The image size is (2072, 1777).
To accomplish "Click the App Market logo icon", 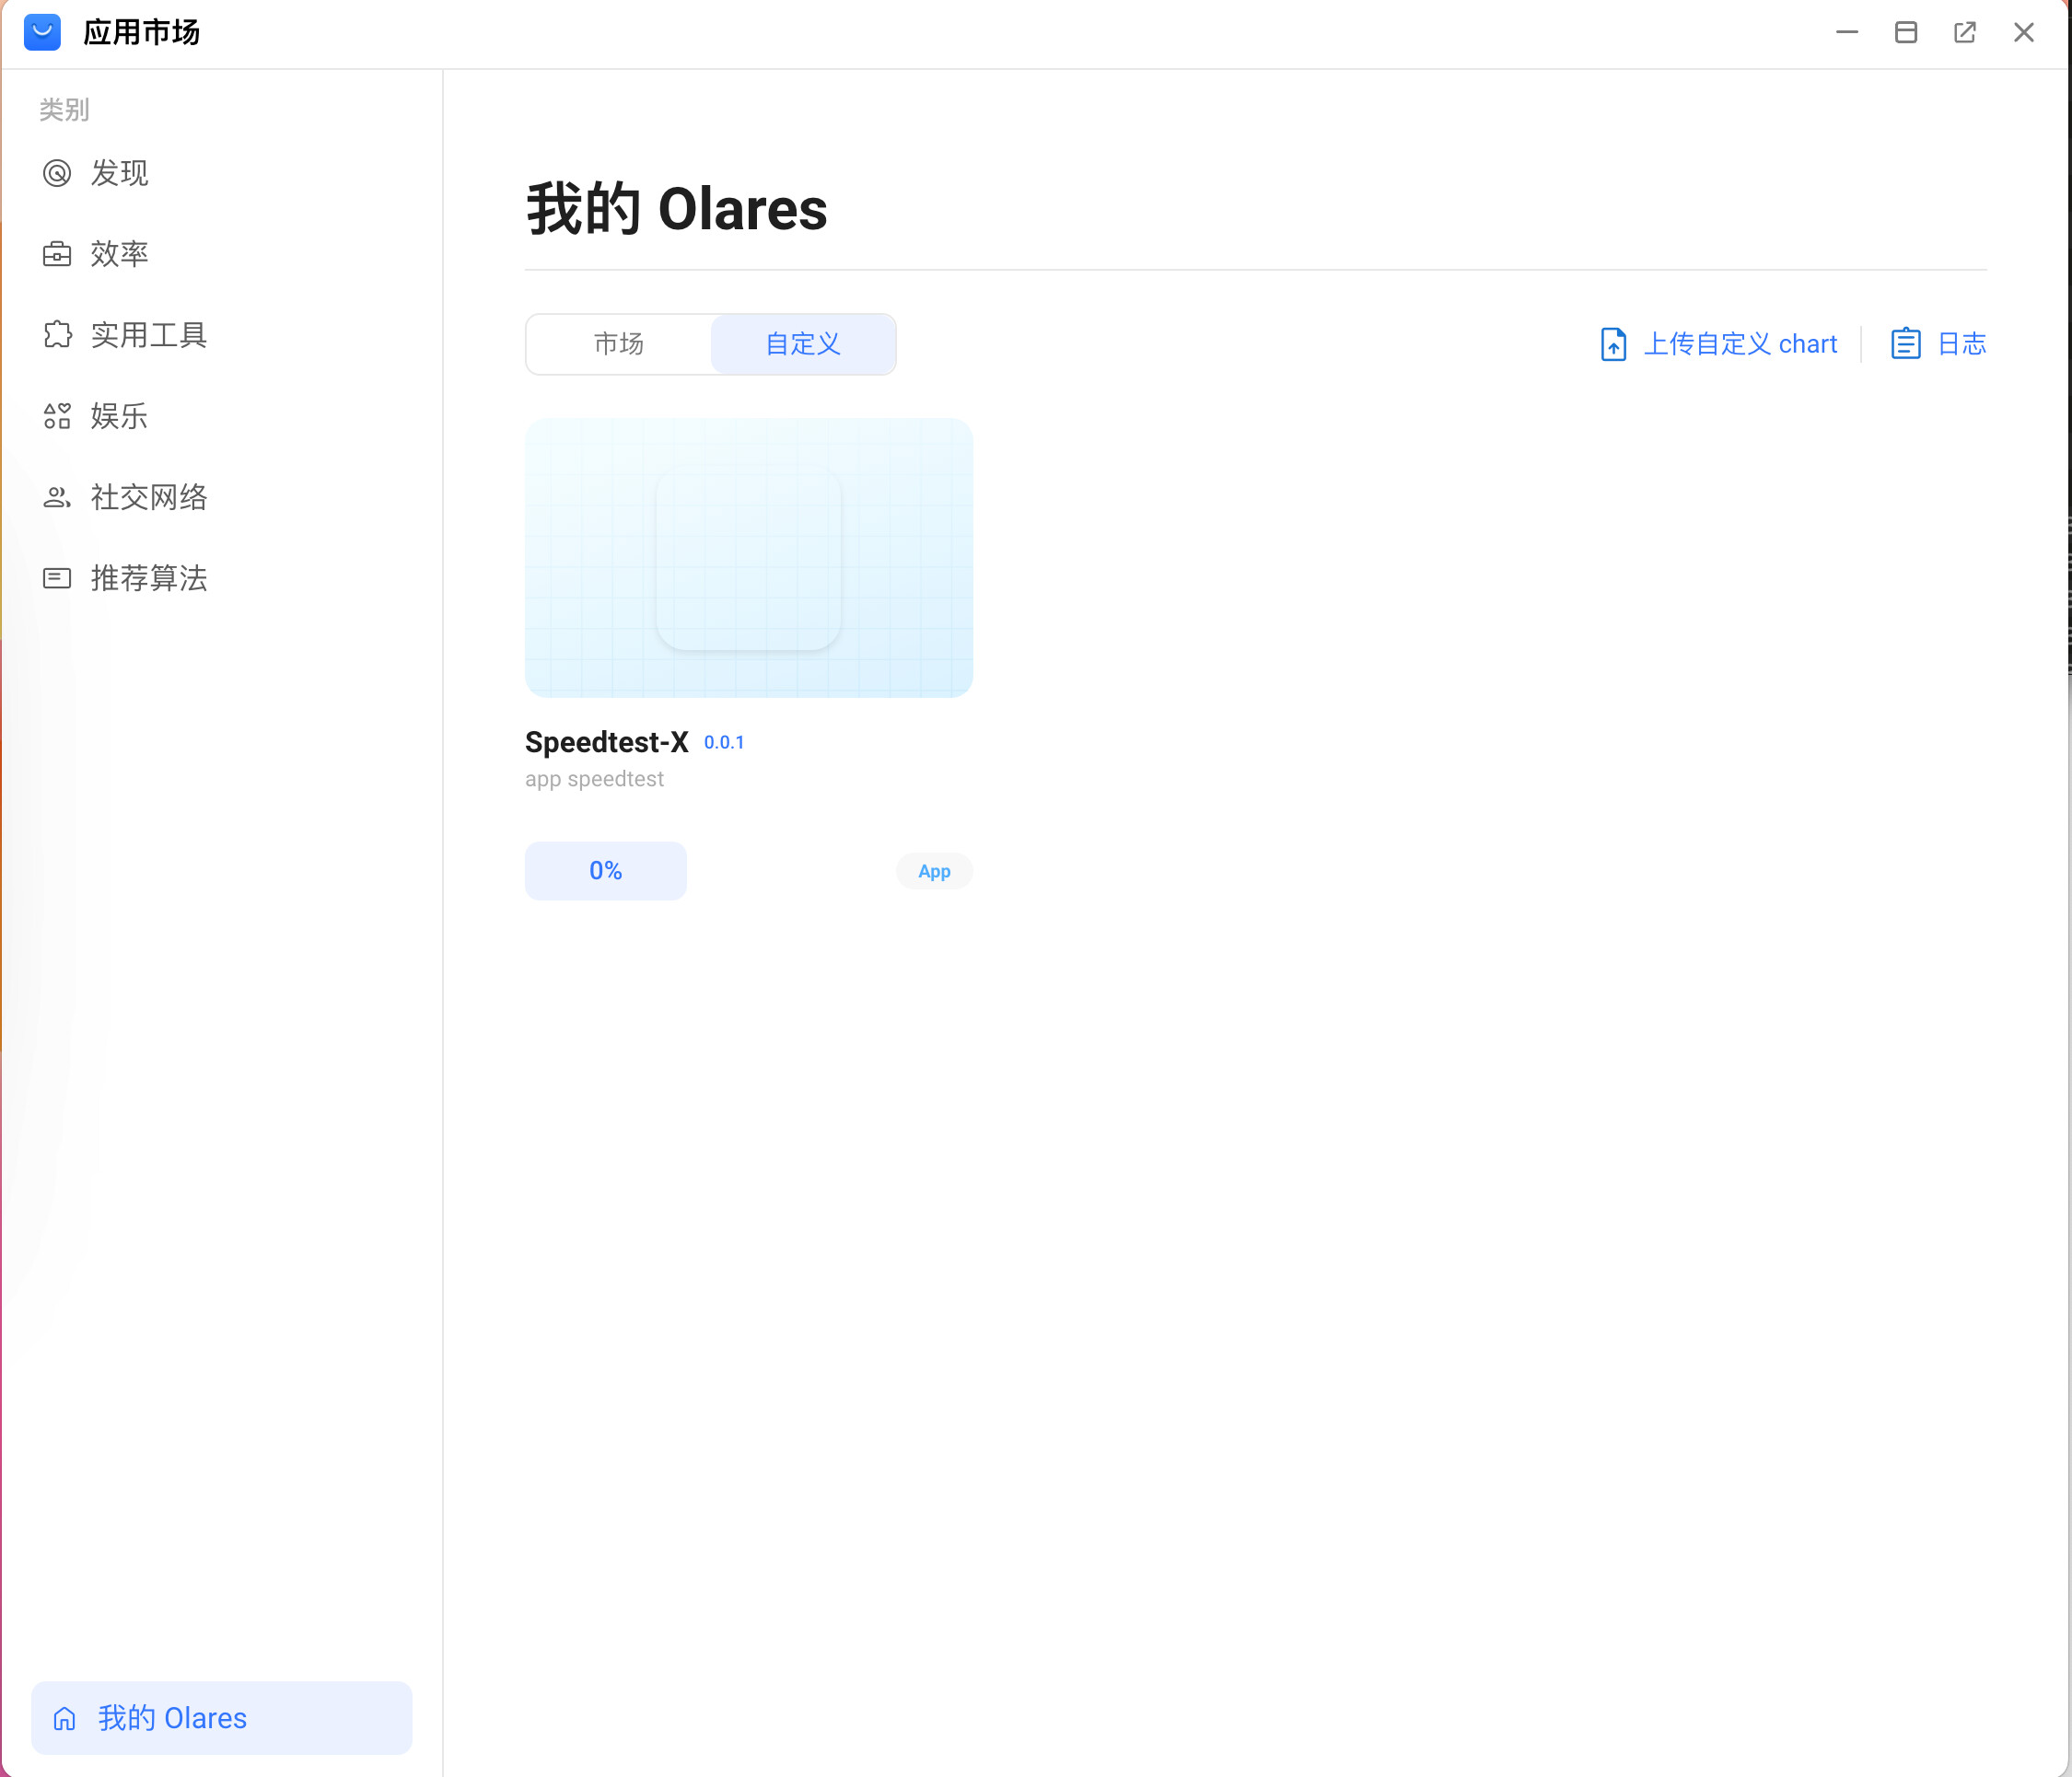I will [42, 33].
